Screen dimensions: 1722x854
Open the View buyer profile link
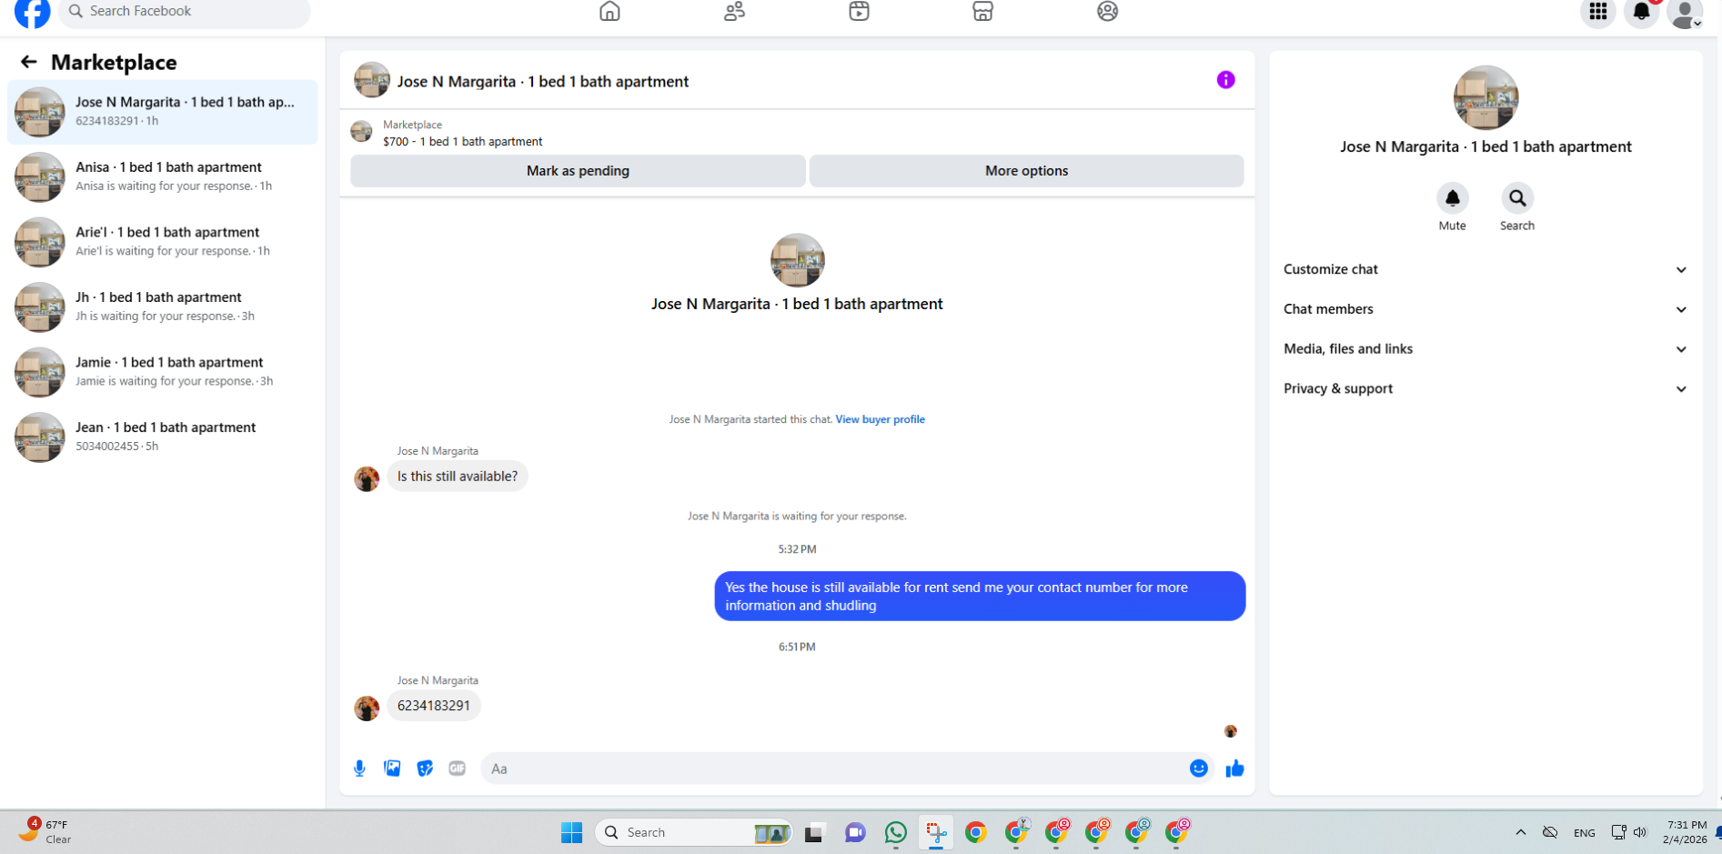point(880,419)
